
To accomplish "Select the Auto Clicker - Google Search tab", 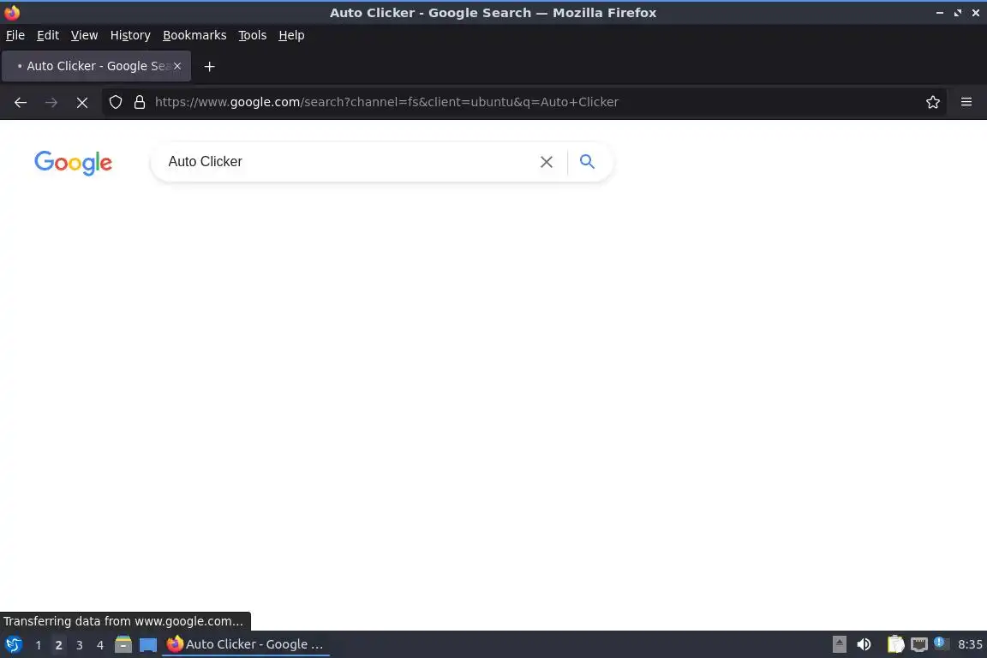I will point(96,66).
